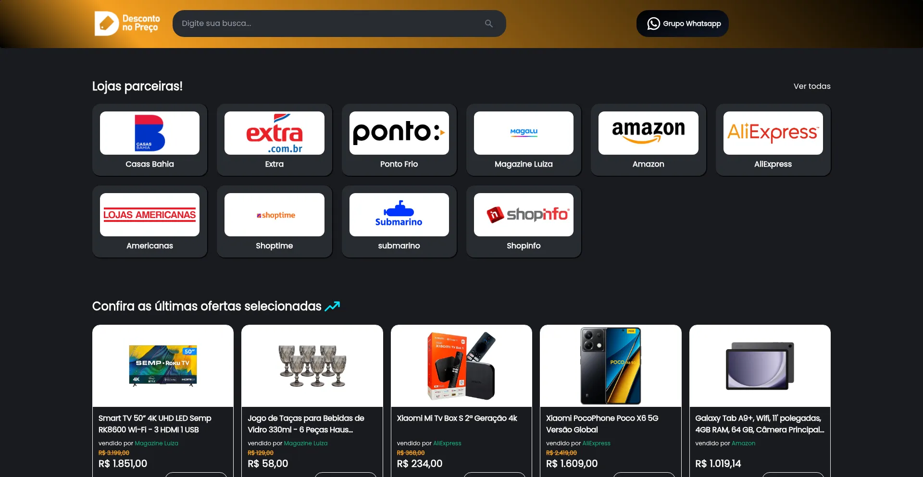Open the Xiaomi Mi TV Box S image

click(461, 366)
